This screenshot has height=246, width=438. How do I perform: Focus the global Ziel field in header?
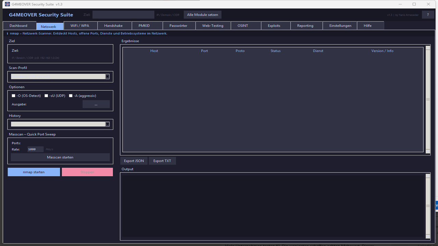coord(123,15)
